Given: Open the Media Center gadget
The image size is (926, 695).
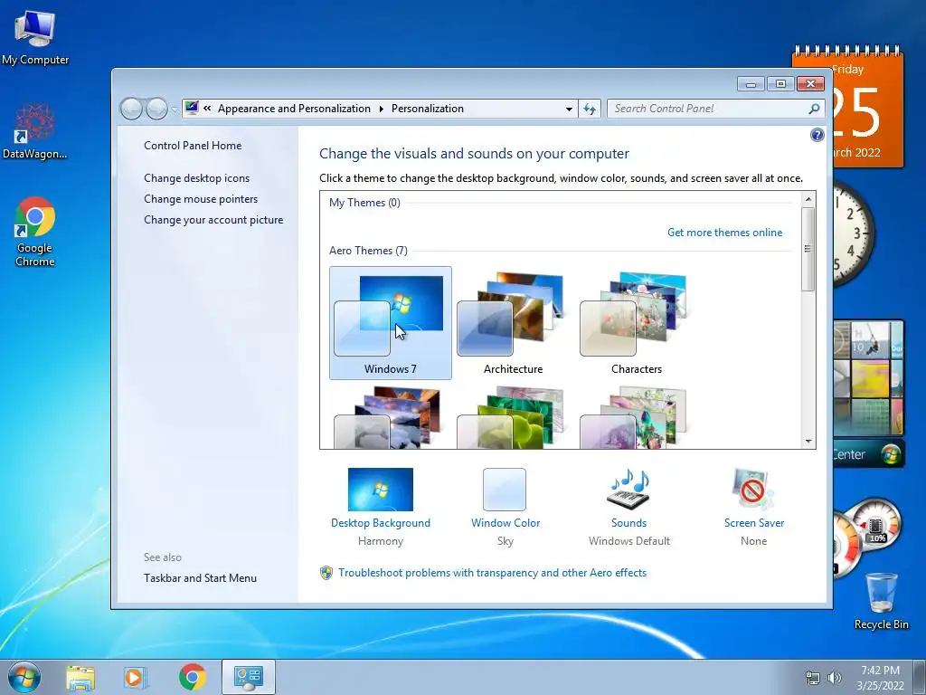Looking at the screenshot, I should tap(868, 454).
